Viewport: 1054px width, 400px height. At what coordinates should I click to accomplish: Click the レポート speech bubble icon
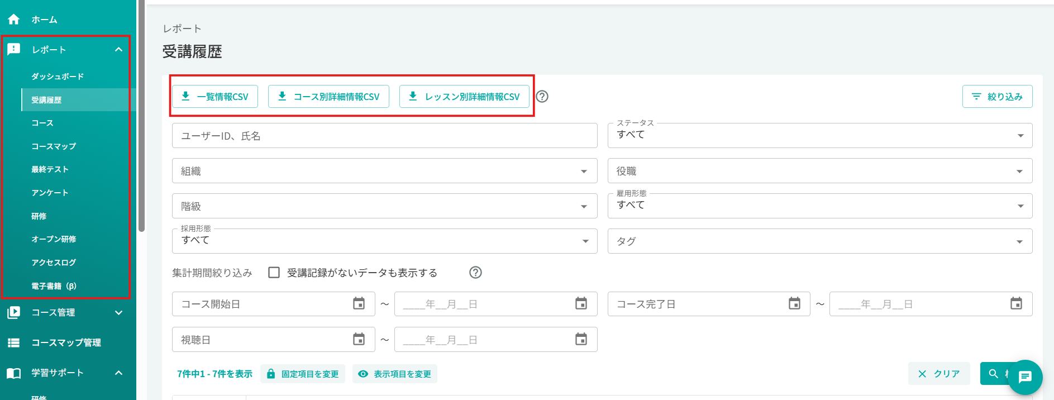tap(14, 50)
